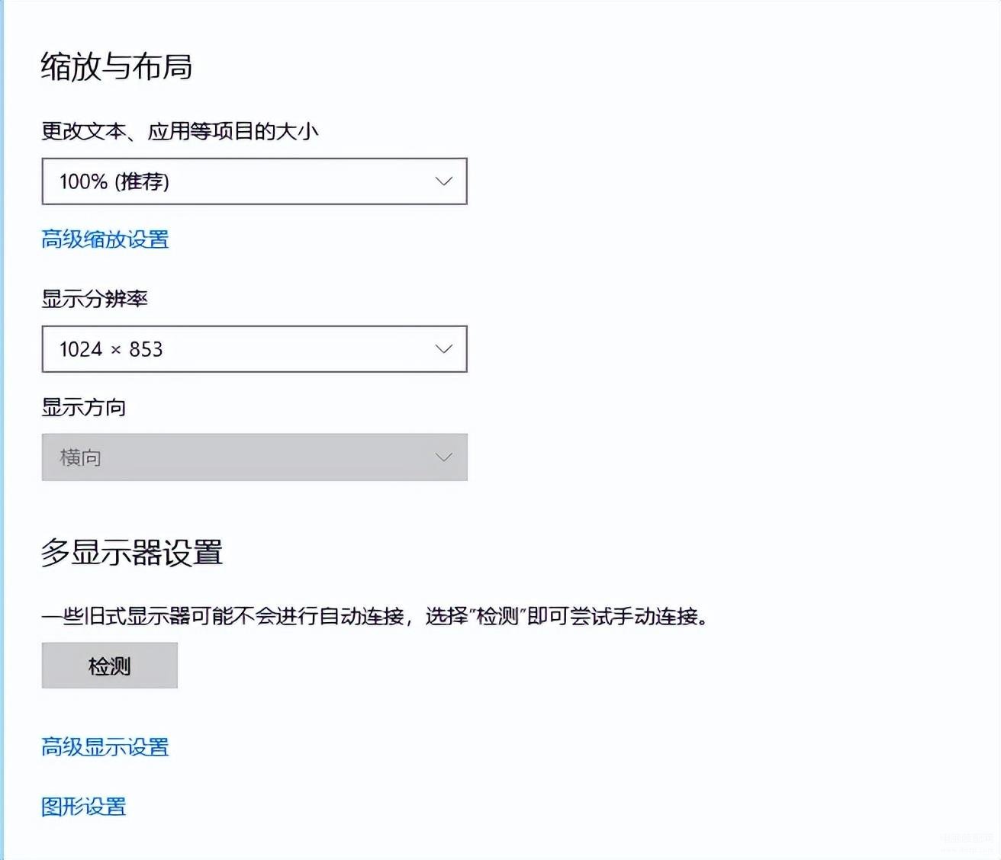Click the 显示方向 label

(84, 407)
